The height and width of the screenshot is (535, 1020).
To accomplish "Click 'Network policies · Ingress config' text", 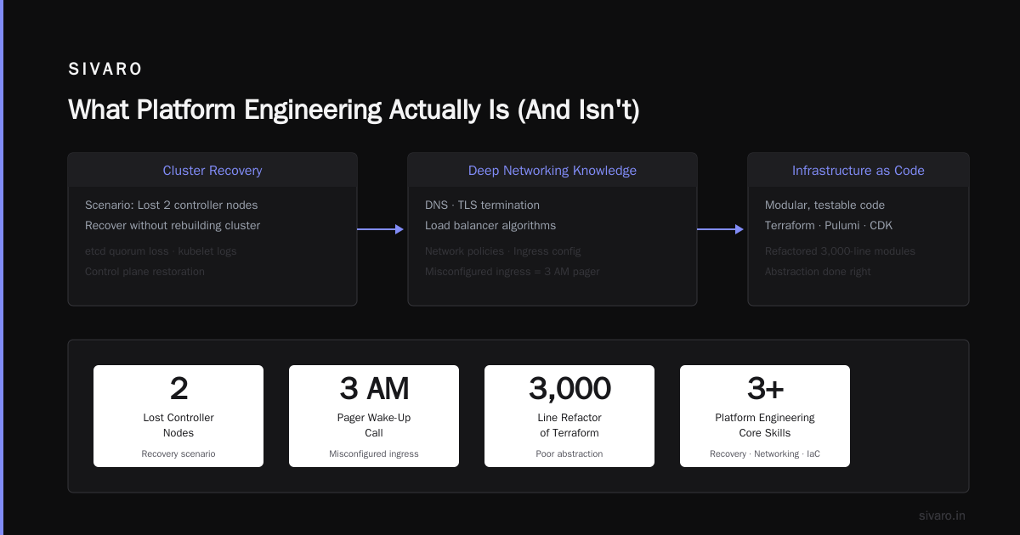I will click(x=505, y=251).
